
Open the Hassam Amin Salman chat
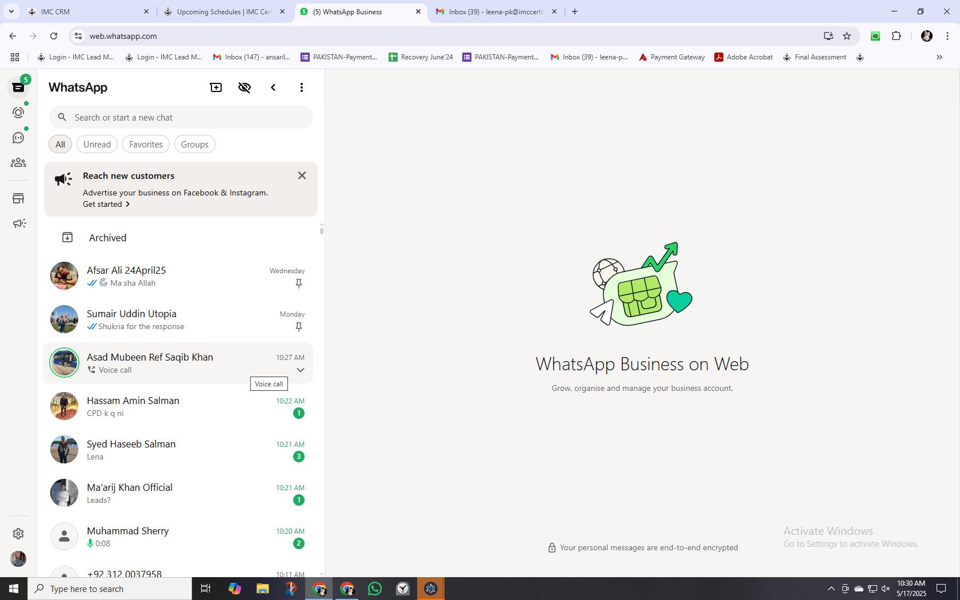[178, 407]
